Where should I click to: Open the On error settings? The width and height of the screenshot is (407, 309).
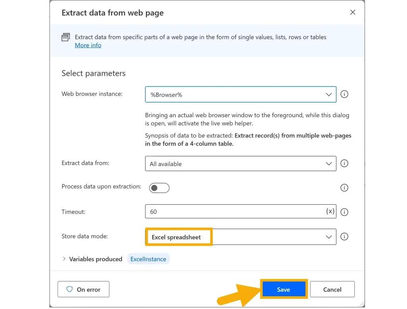click(83, 290)
